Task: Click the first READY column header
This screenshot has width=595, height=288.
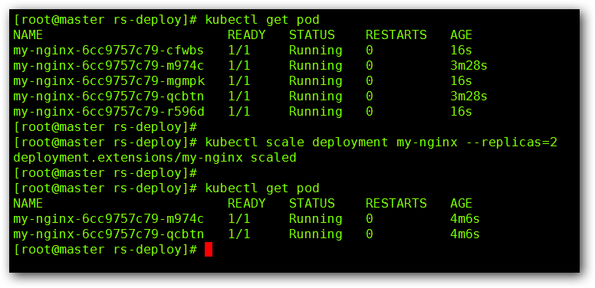Action: point(246,35)
